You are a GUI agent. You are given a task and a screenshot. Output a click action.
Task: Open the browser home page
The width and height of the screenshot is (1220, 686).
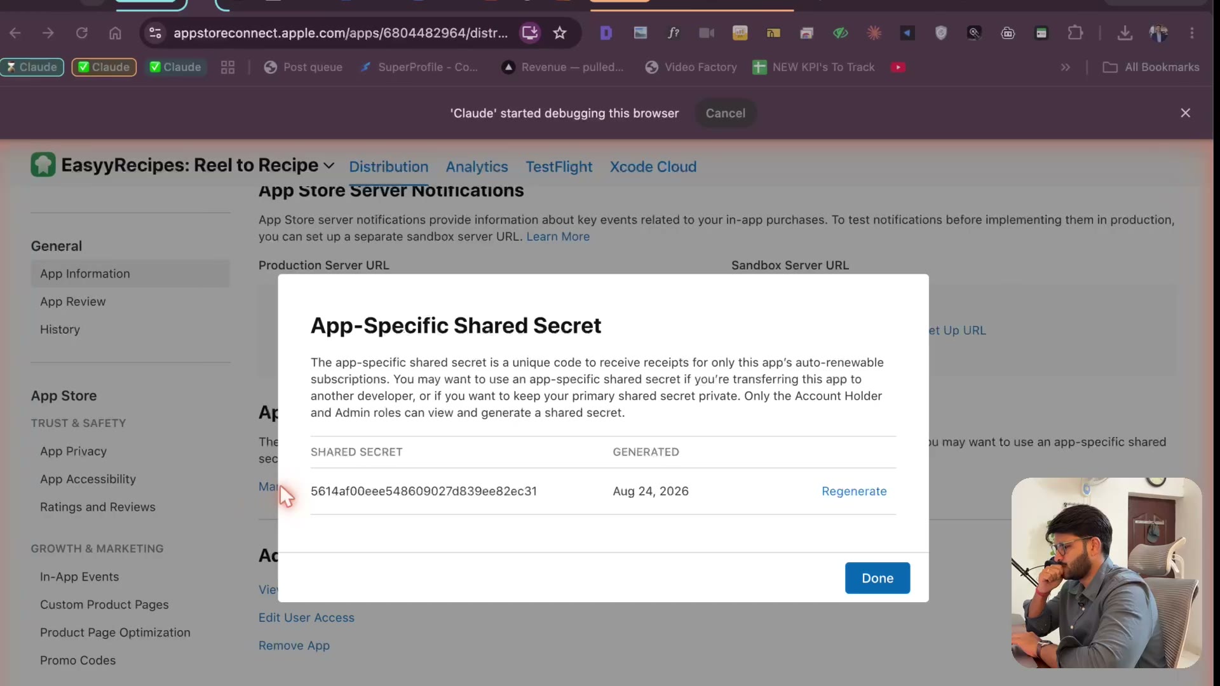[x=115, y=33]
